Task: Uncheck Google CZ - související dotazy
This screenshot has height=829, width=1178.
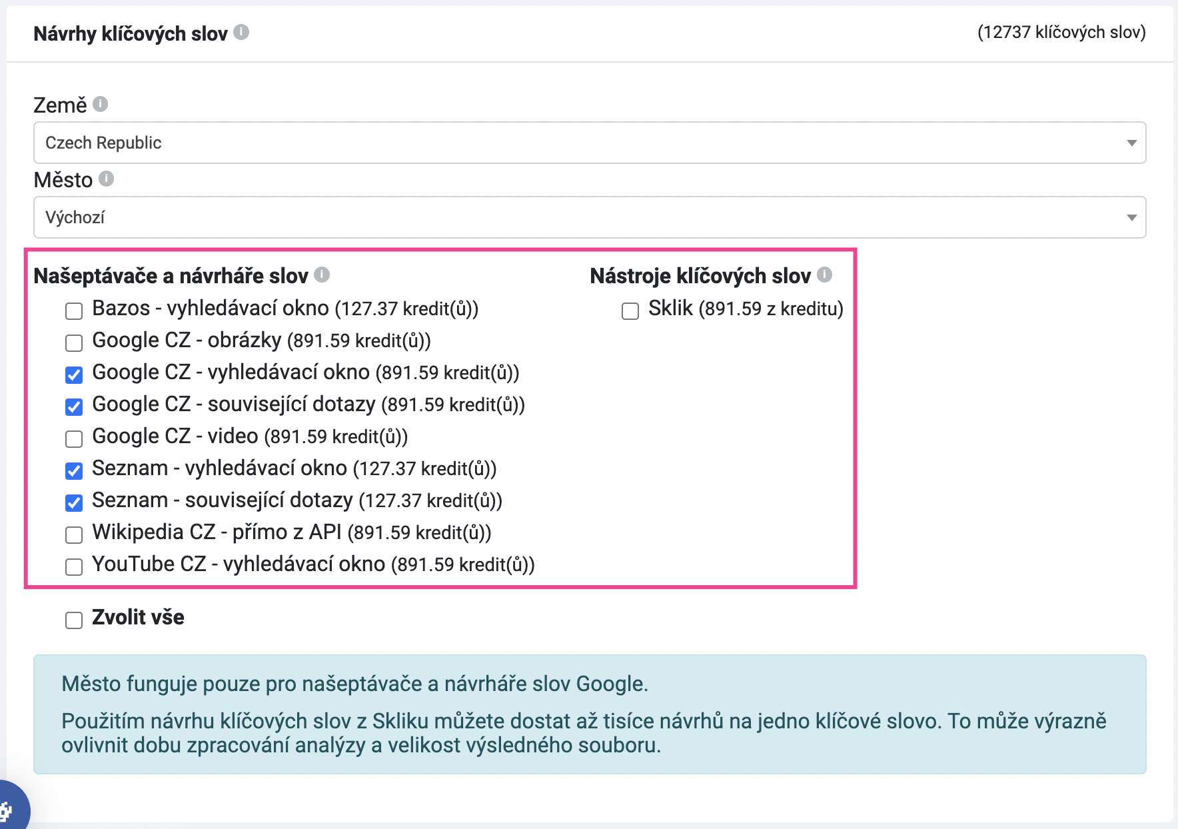Action: (74, 407)
